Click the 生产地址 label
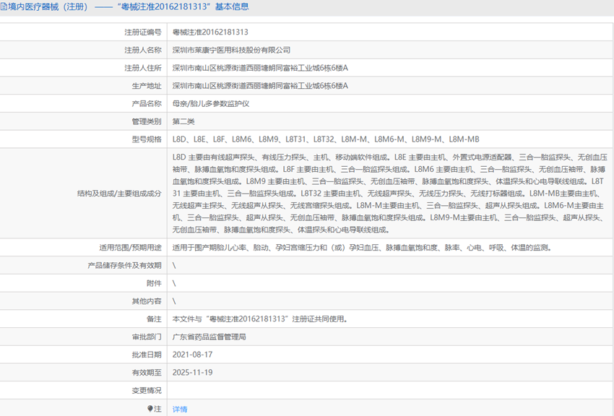This screenshot has width=614, height=416. click(147, 86)
